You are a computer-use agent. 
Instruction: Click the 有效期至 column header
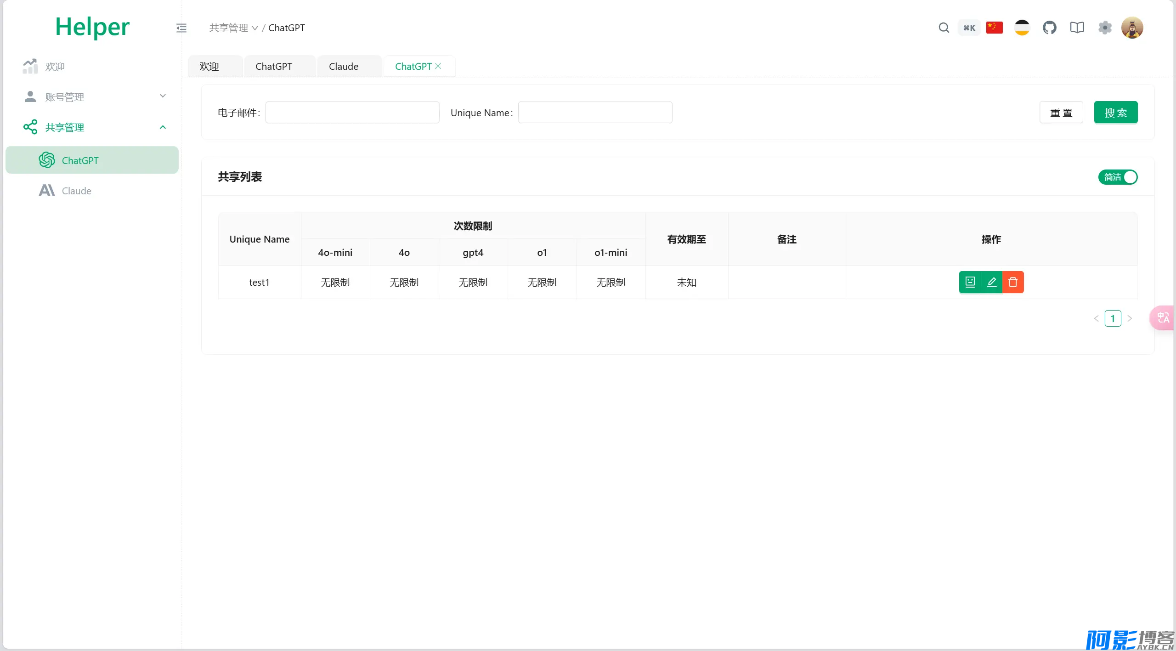[687, 239]
